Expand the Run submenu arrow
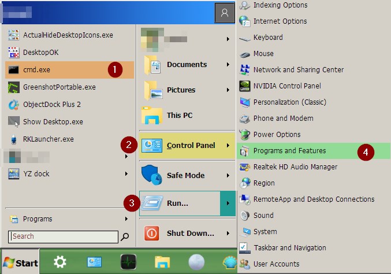This screenshot has width=391, height=274. (228, 203)
